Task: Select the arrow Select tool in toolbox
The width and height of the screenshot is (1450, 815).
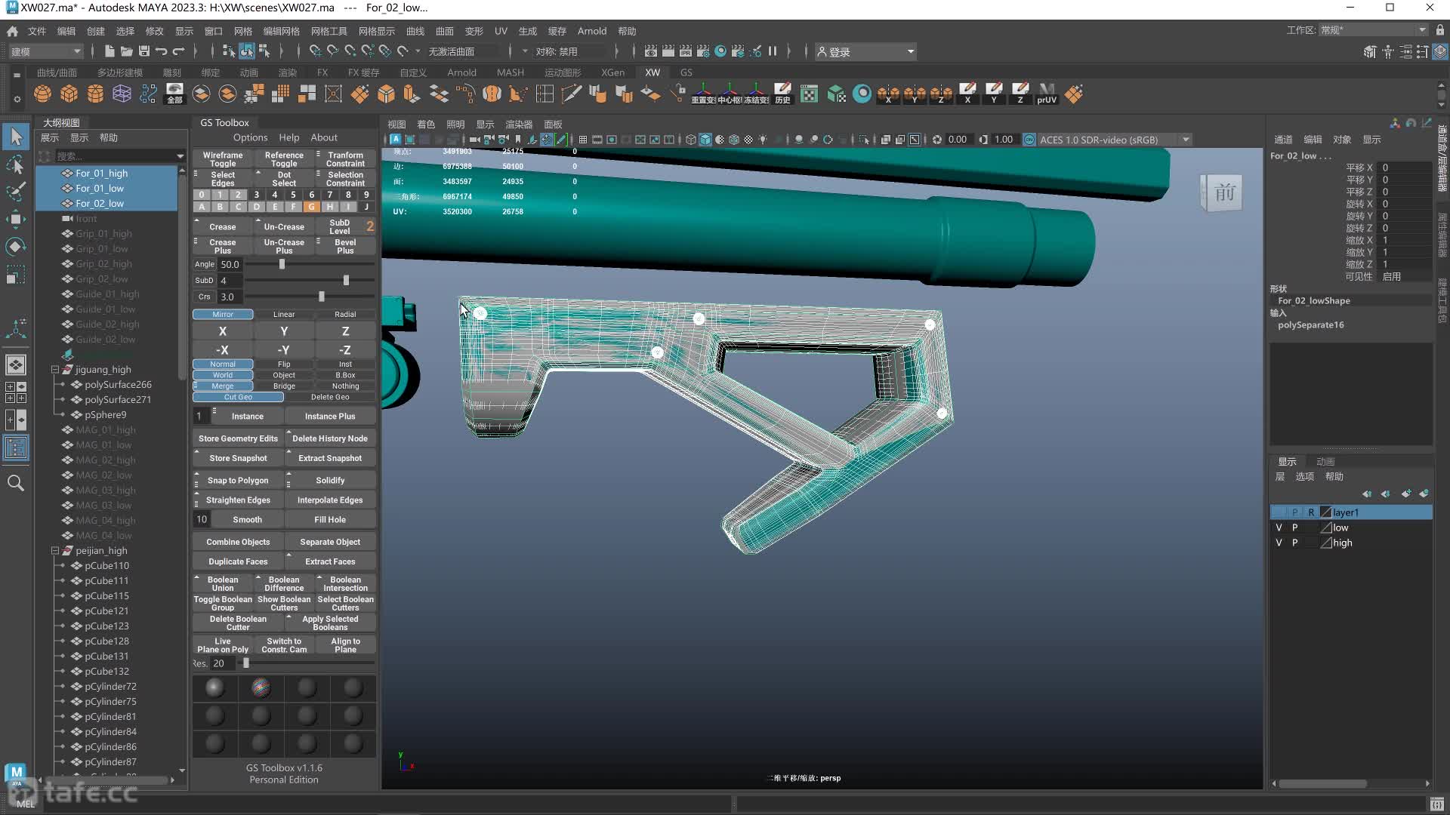Action: point(16,137)
